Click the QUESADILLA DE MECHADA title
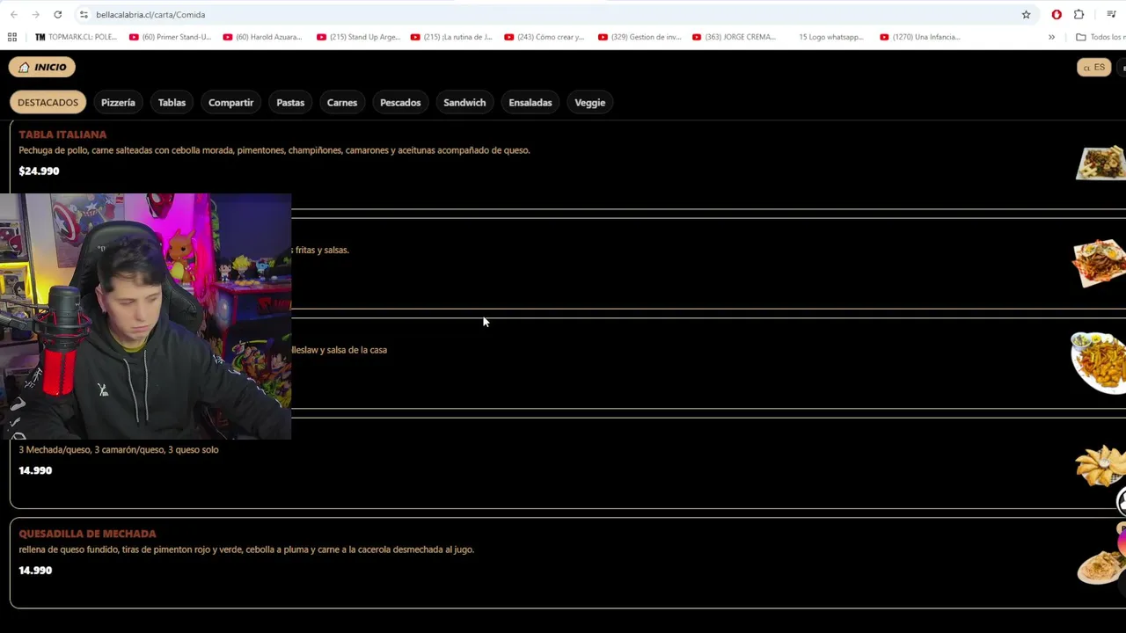This screenshot has height=633, width=1126. [x=87, y=534]
